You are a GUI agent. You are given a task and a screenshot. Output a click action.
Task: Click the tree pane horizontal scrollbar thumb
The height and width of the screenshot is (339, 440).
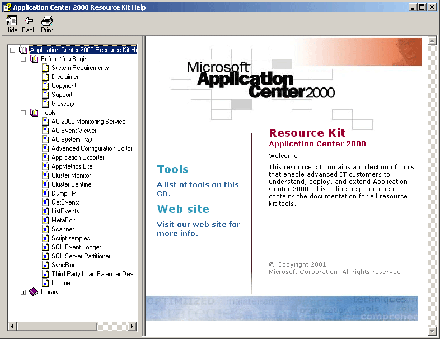(57, 326)
